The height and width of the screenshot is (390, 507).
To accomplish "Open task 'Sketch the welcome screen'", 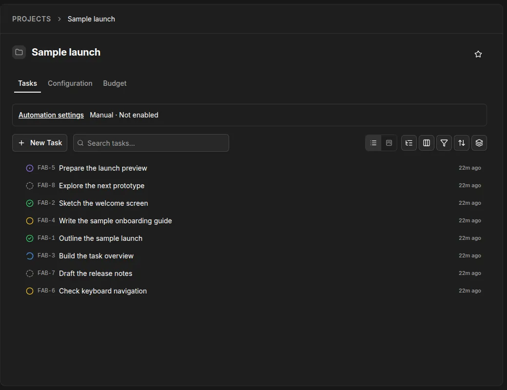I will [103, 203].
